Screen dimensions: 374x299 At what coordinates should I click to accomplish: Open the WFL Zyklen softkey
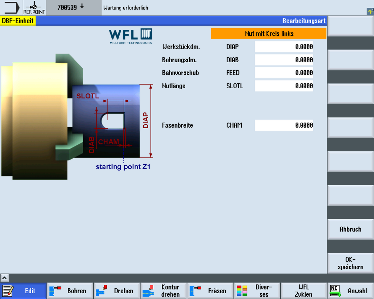coord(304,291)
